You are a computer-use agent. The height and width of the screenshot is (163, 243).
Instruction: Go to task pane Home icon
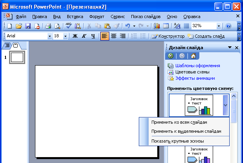point(193,56)
